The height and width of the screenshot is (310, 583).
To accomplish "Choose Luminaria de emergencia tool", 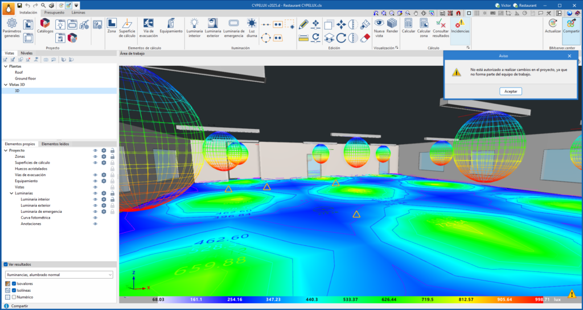I will tap(233, 26).
